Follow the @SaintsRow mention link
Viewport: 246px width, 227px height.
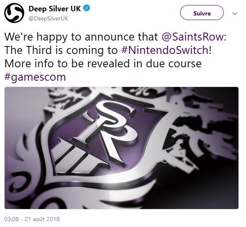tap(193, 37)
